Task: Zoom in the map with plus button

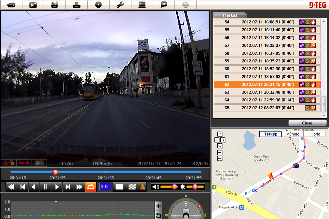Action: pyautogui.click(x=220, y=152)
